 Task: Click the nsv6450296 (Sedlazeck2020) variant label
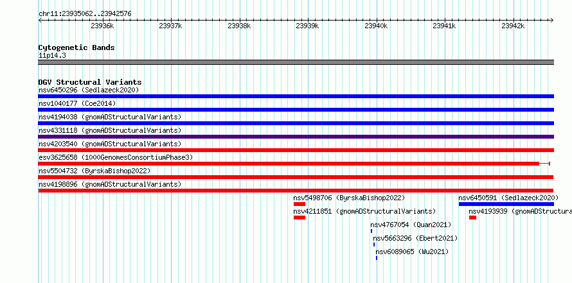pos(89,90)
